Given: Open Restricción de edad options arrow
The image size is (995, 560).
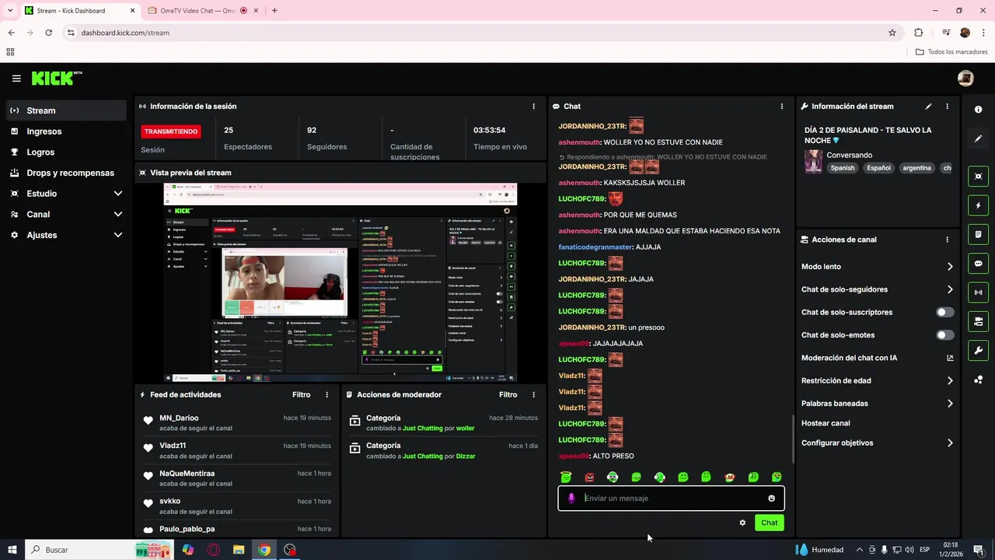Looking at the screenshot, I should (950, 381).
